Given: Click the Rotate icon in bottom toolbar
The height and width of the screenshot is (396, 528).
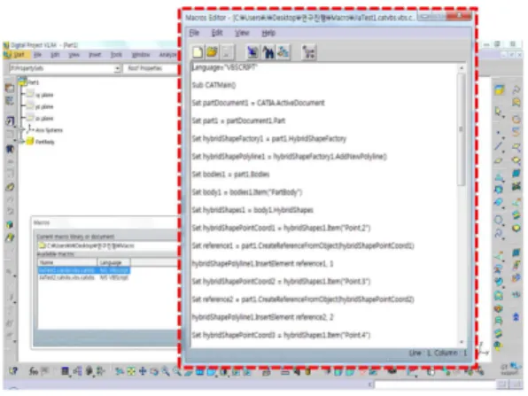Looking at the screenshot, I should coord(154,371).
